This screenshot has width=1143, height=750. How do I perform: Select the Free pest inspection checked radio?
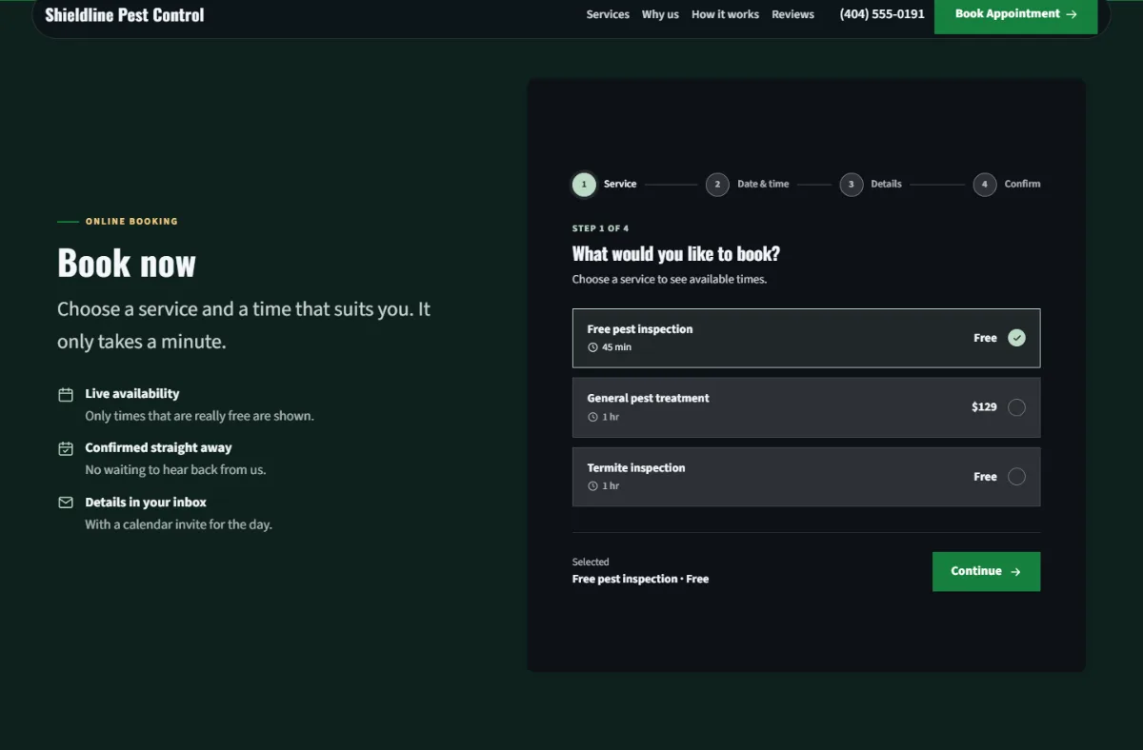(x=1016, y=338)
